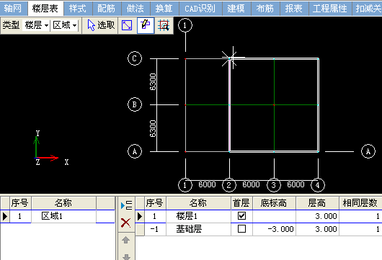Switch to the 轴网 tab
The image size is (382, 260).
tap(13, 9)
